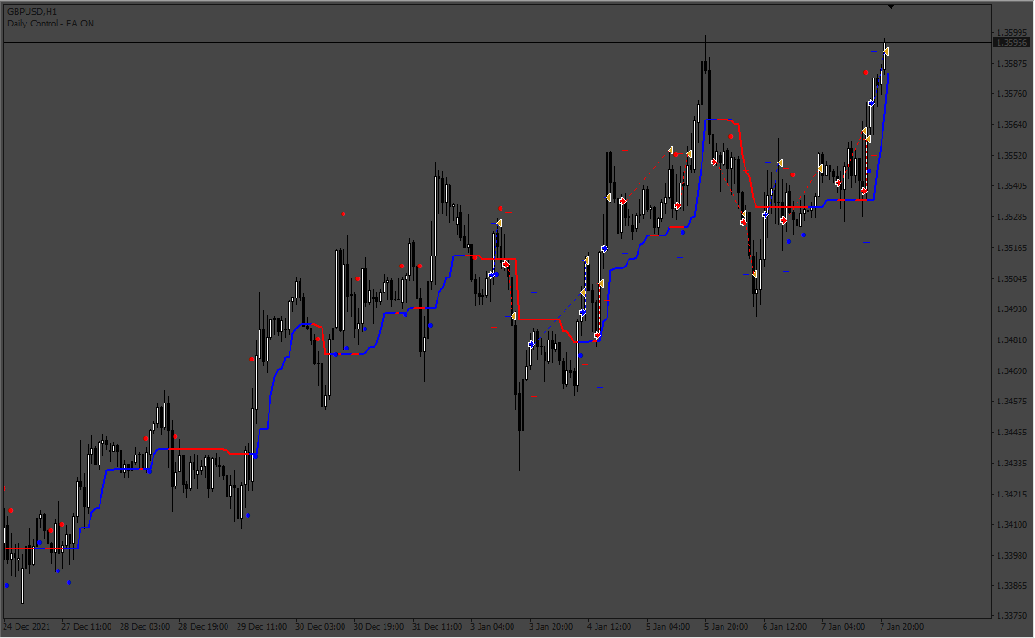The width and height of the screenshot is (1035, 638).
Task: Click the '28 Dec 19:00' time label
Action: tap(204, 627)
